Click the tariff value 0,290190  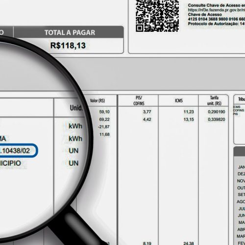coord(217,112)
